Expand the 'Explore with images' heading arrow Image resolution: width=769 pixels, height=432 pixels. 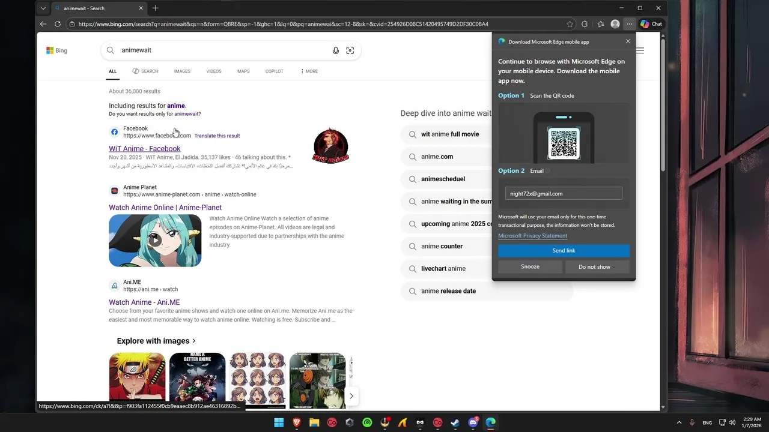[193, 341]
